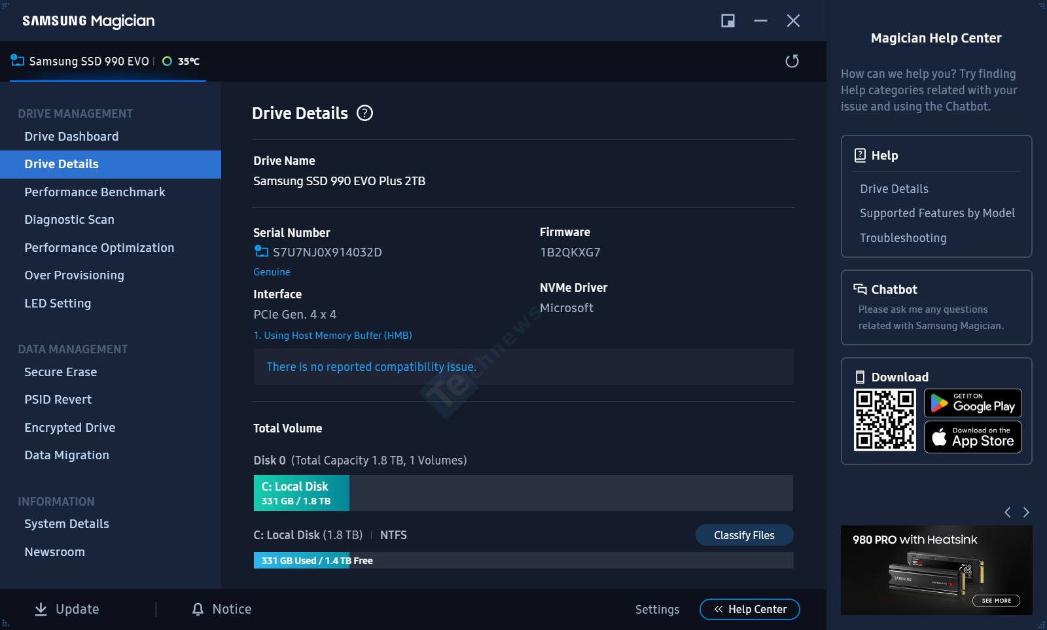
Task: Click the Genuine link
Action: (272, 272)
